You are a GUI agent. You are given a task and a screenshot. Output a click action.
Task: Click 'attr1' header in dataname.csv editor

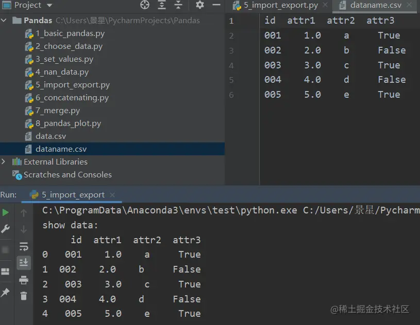[301, 21]
